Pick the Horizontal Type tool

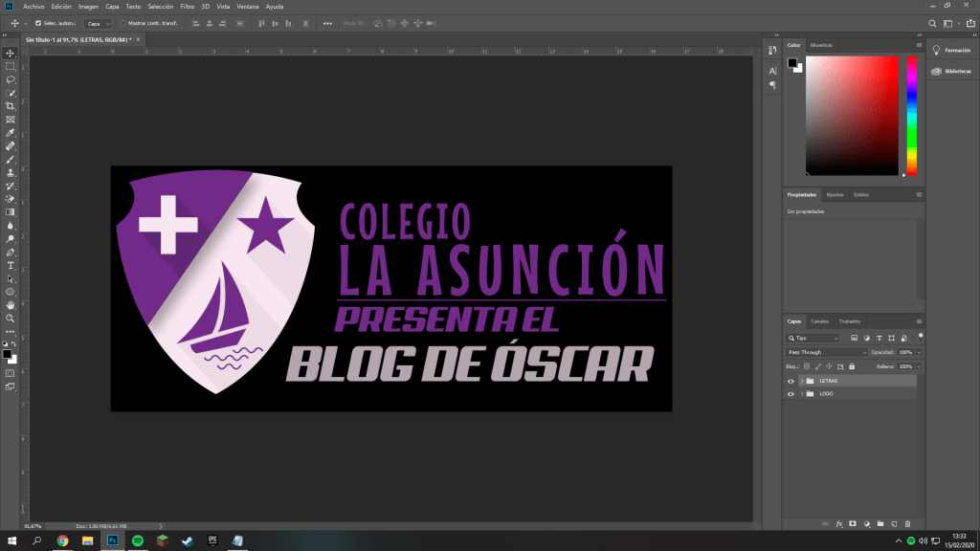[x=11, y=265]
